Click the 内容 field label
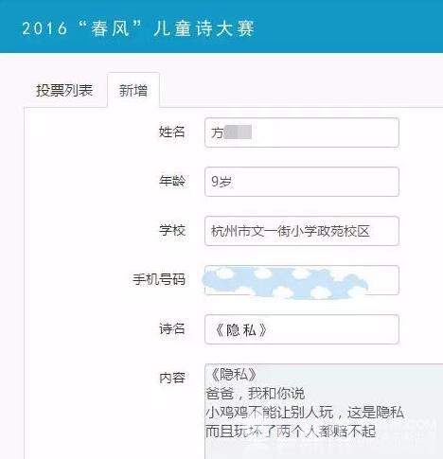This screenshot has width=443, height=459. pyautogui.click(x=171, y=378)
